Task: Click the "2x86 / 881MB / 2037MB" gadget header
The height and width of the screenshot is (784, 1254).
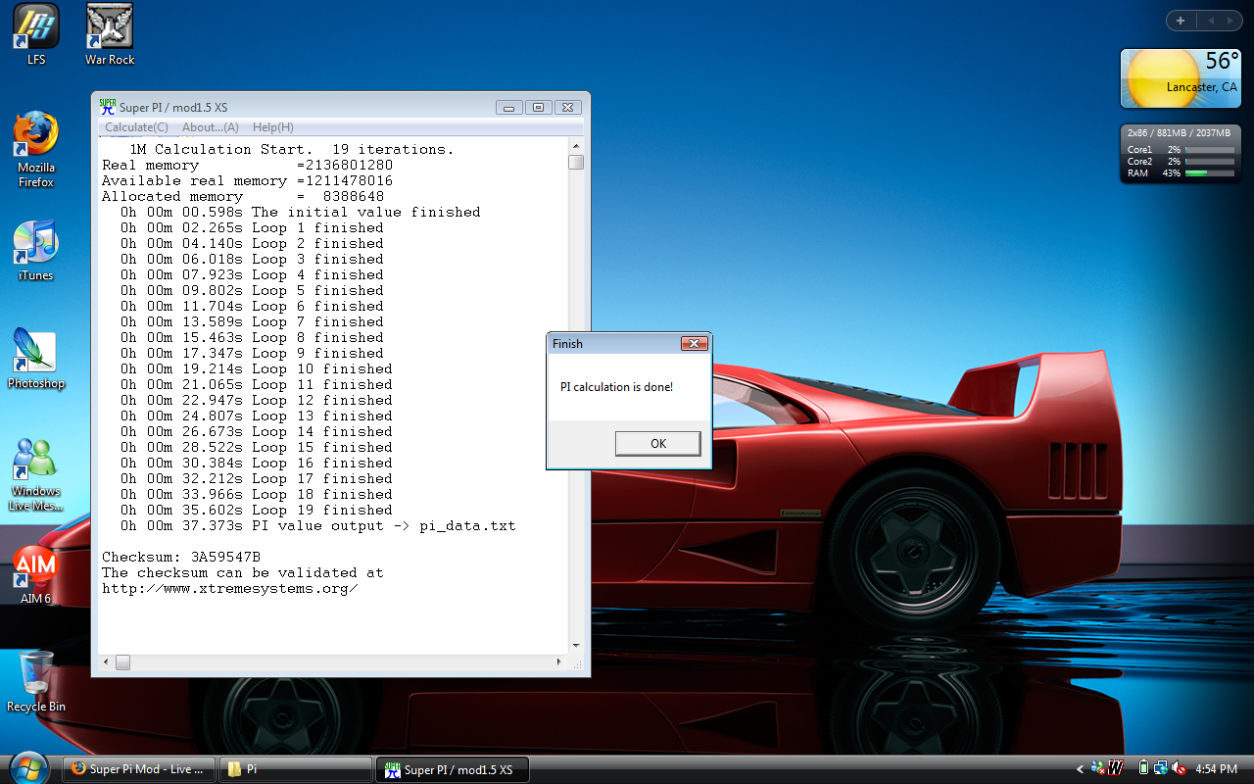Action: click(x=1181, y=132)
